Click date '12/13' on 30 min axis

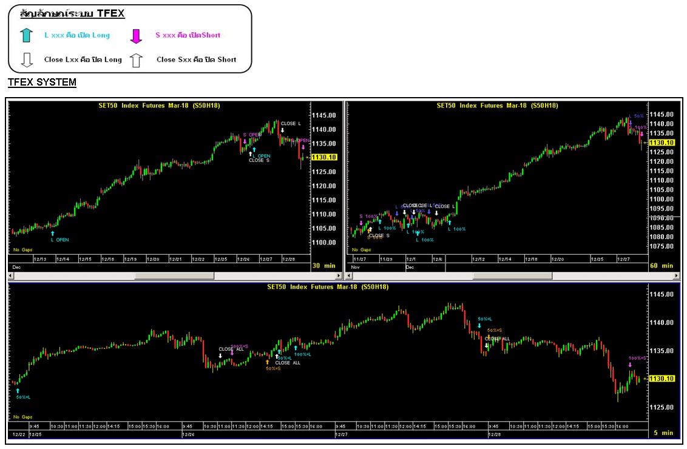coord(40,259)
